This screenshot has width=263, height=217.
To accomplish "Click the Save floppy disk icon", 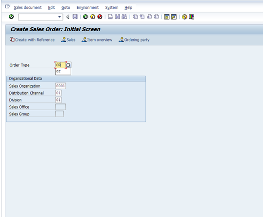I will pyautogui.click(x=75, y=17).
